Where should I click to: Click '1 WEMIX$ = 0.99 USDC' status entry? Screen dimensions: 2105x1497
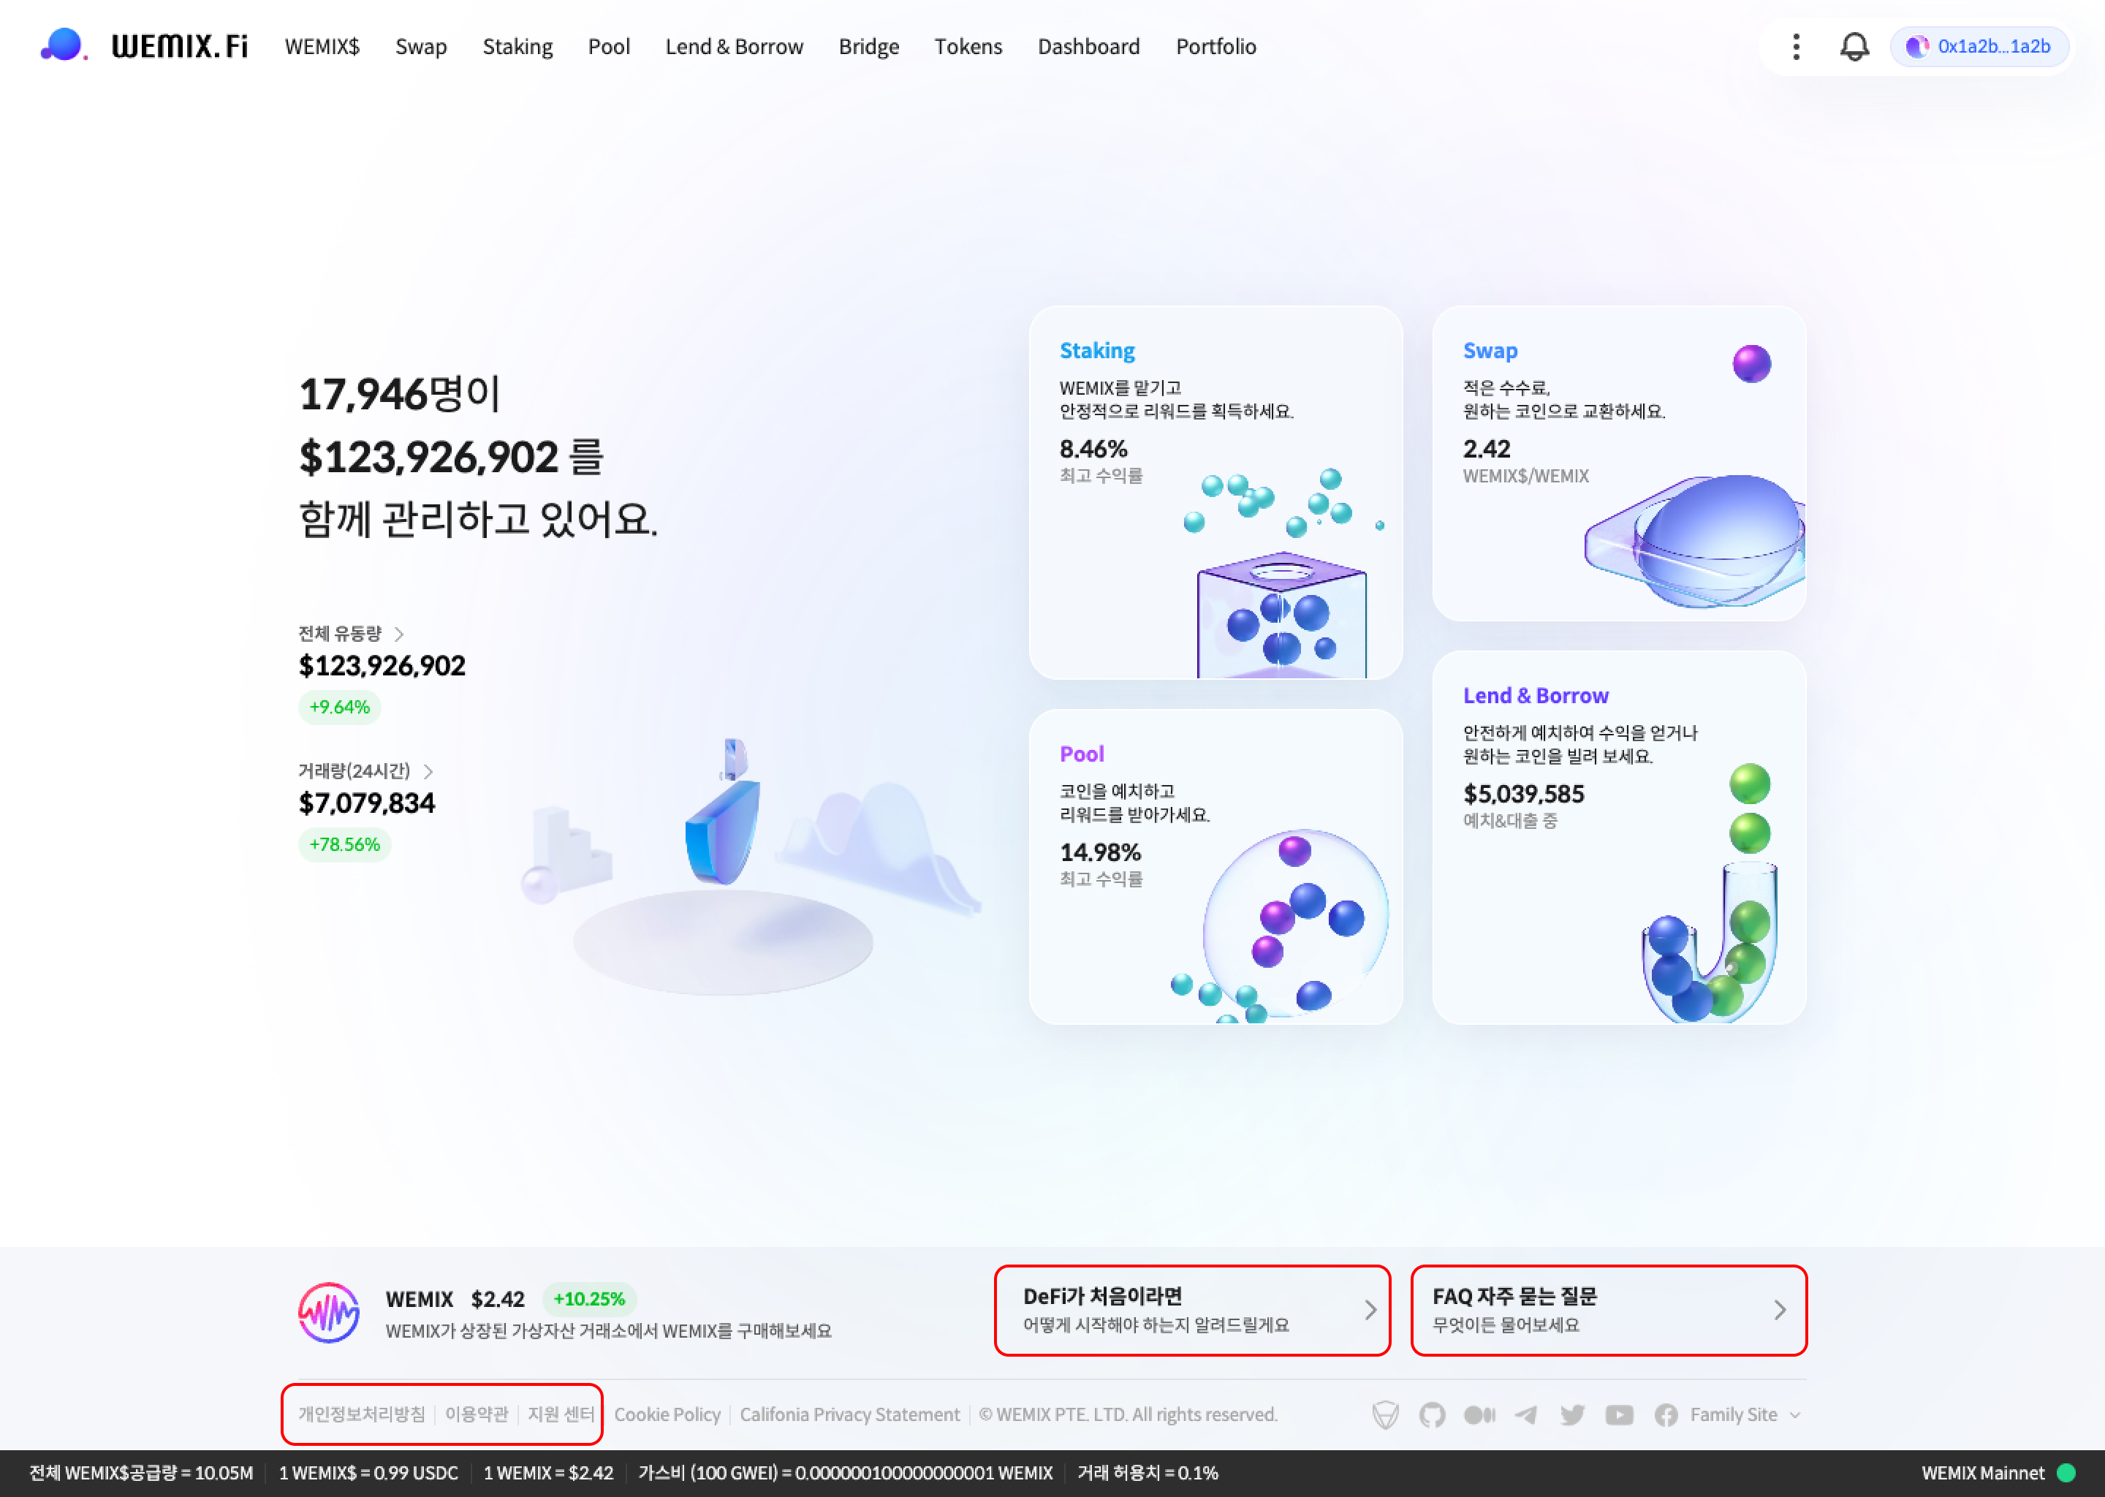tap(368, 1473)
